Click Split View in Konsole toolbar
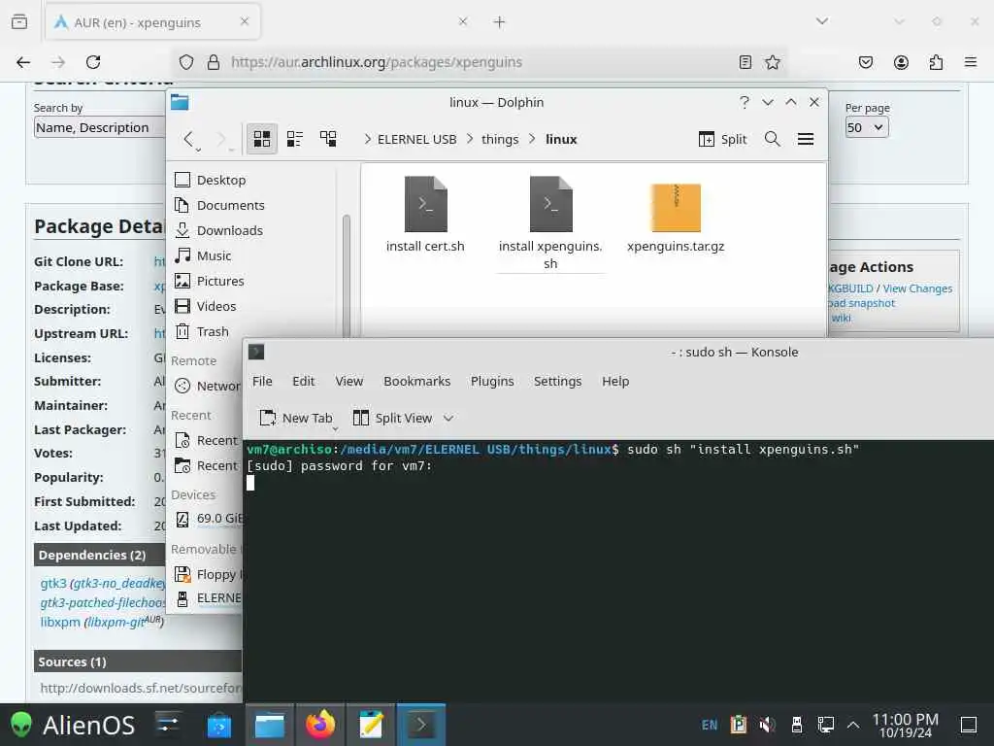This screenshot has height=746, width=994. pos(393,418)
